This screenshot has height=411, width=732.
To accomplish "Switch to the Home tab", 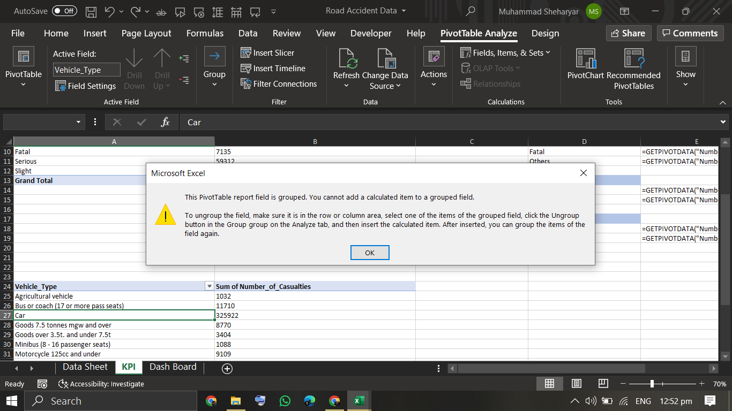I will click(56, 33).
